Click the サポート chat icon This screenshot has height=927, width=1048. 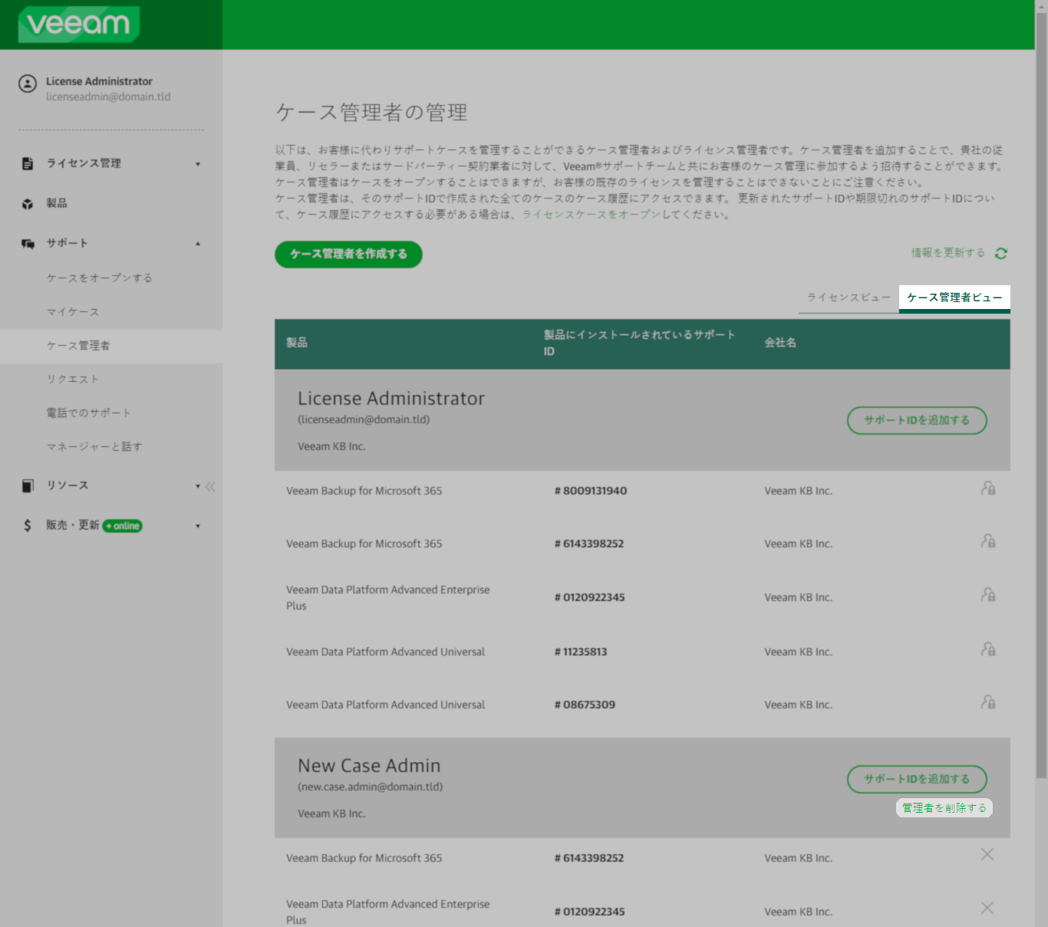pos(28,244)
